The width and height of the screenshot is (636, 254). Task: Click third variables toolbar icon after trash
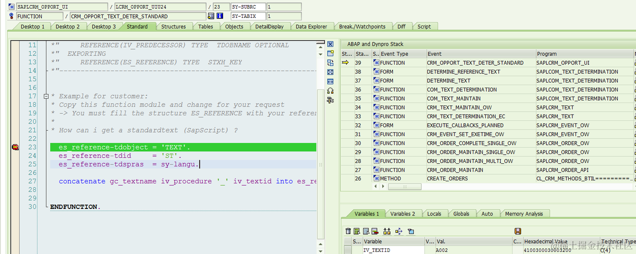click(x=366, y=231)
